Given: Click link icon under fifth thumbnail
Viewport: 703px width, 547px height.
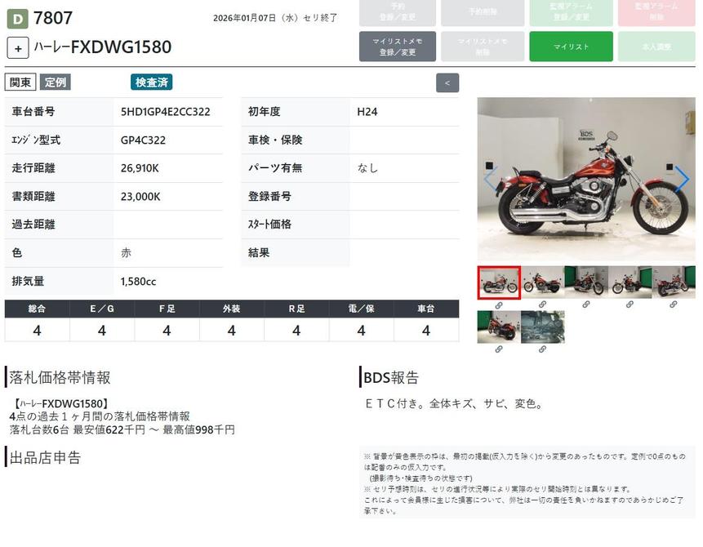Looking at the screenshot, I should point(674,305).
